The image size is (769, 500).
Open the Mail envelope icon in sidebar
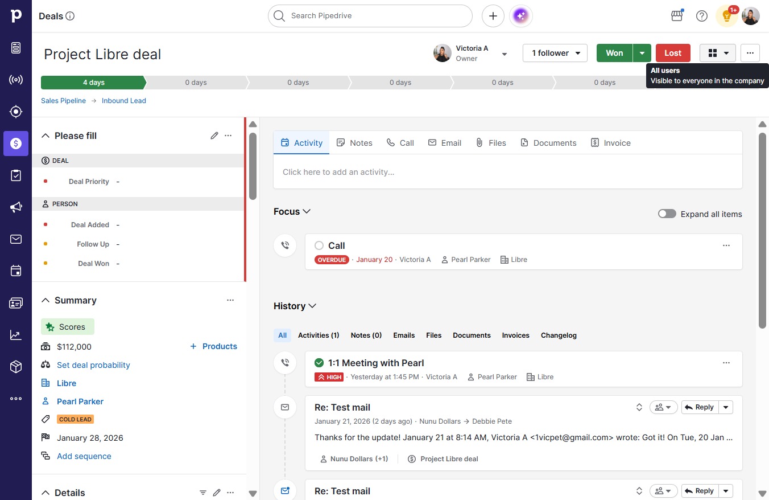[16, 239]
